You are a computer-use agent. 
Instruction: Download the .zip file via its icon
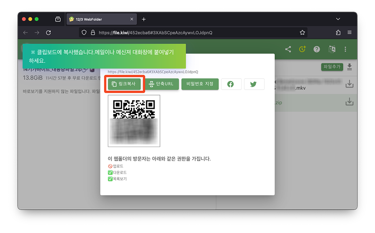click(x=350, y=102)
